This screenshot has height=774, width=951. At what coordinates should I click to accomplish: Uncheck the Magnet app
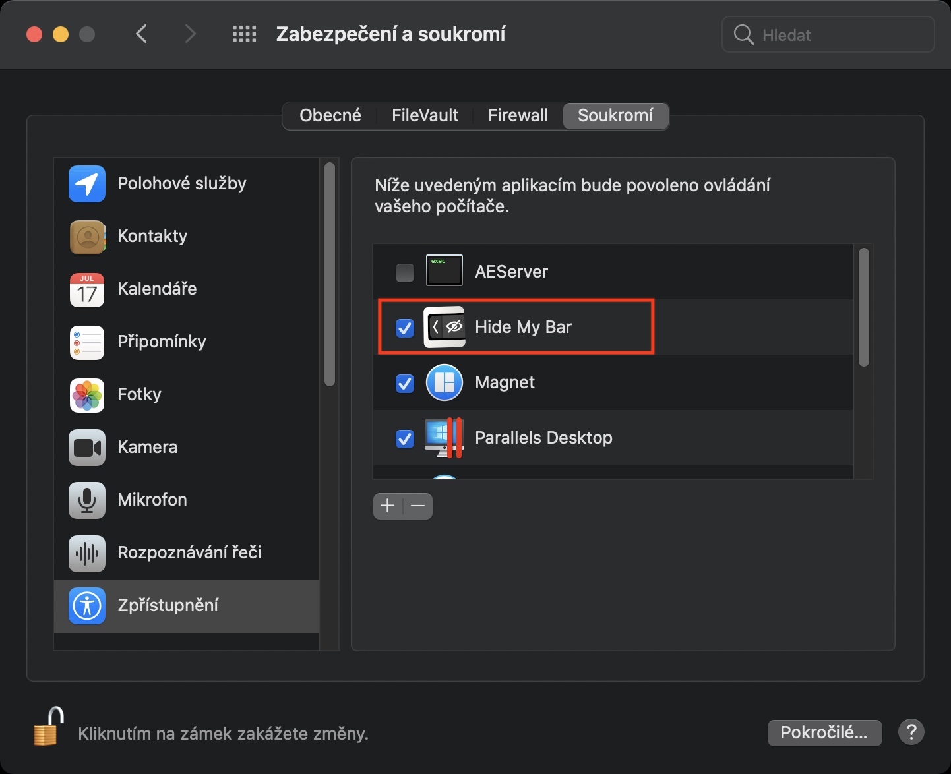[404, 384]
